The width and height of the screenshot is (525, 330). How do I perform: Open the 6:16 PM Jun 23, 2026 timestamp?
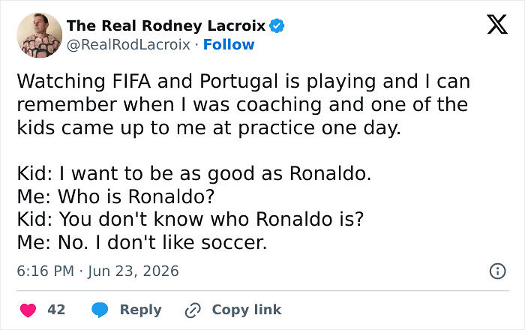pos(97,271)
